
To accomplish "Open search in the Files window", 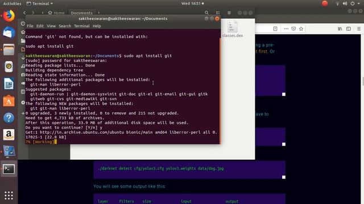I will pyautogui.click(x=206, y=12).
